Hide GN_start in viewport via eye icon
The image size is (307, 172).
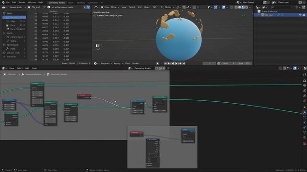[x=300, y=15]
